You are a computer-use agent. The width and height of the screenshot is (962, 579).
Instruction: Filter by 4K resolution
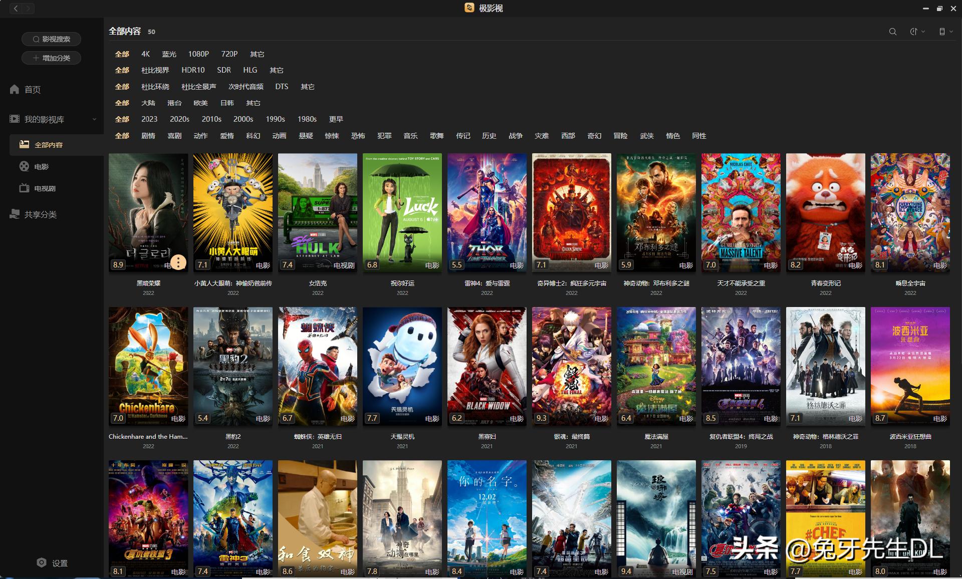pos(145,54)
